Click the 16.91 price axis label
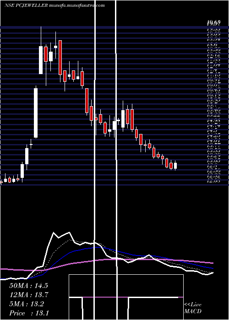The height and width of the screenshot is (320, 229). click(x=213, y=80)
